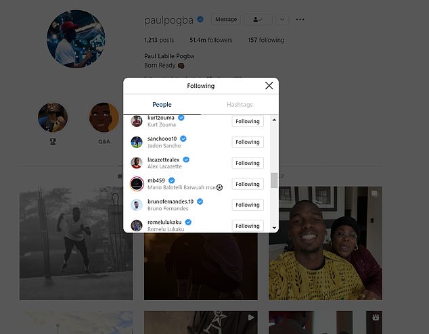Open sanchooo10 profile avatar
This screenshot has width=429, height=334.
click(x=137, y=142)
